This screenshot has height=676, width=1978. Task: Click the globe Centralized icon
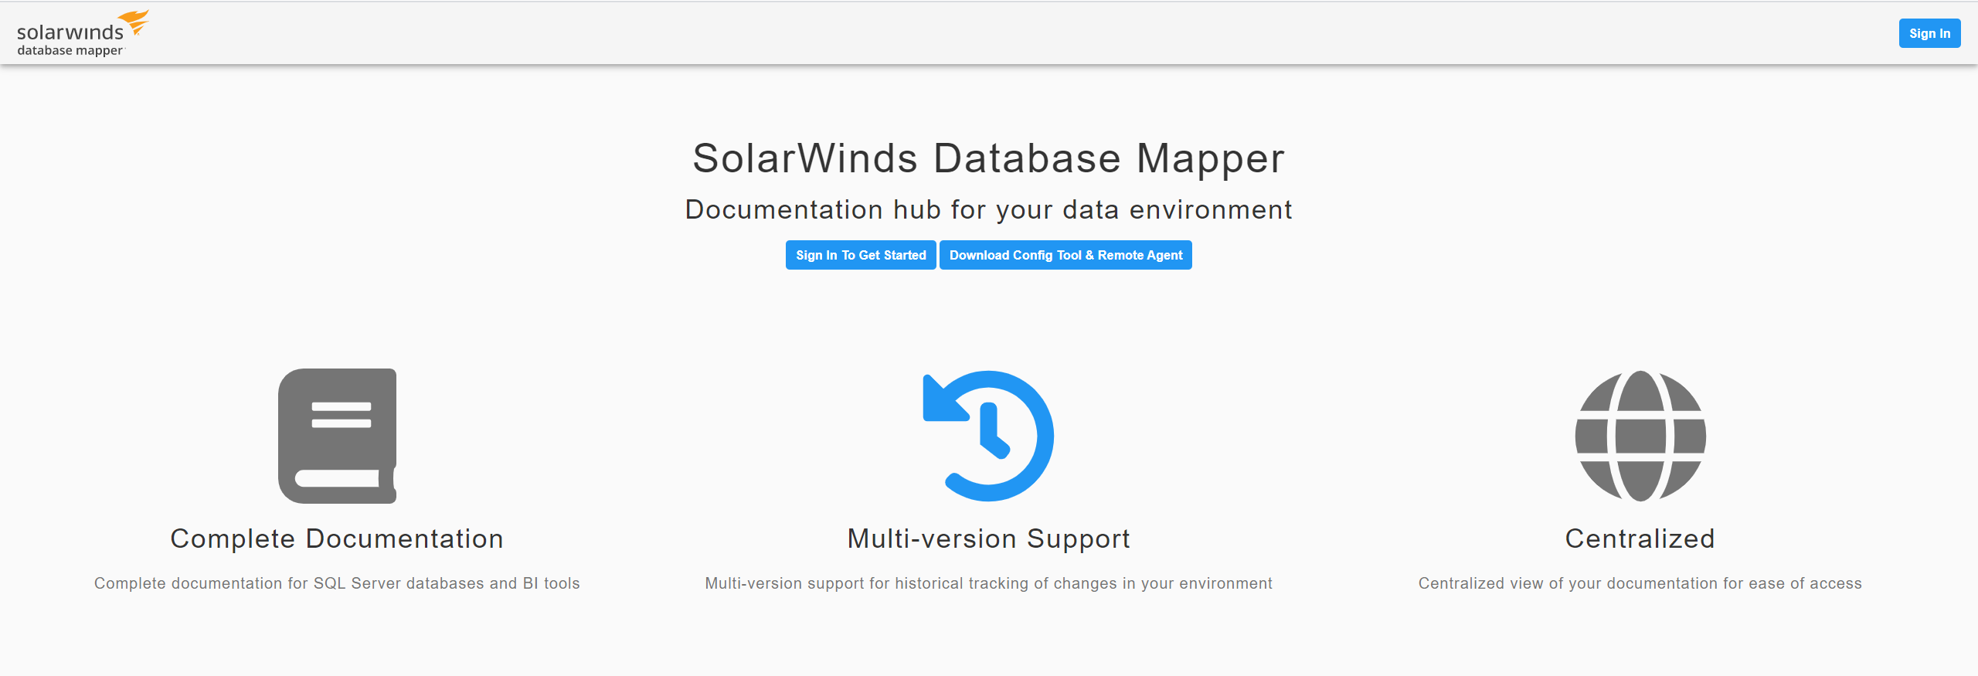pos(1640,436)
